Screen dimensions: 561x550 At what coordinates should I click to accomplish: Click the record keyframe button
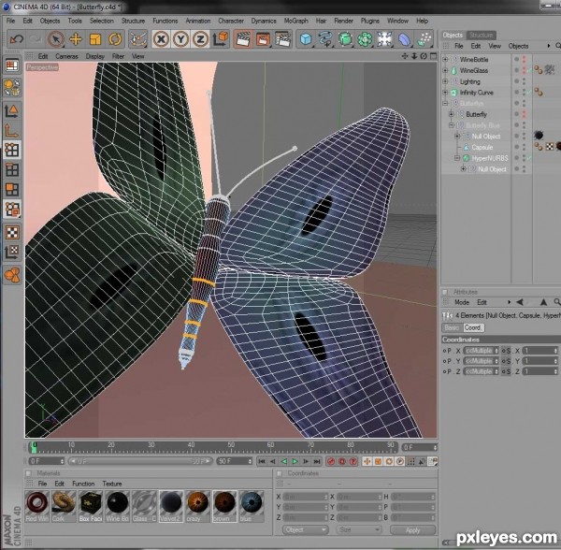click(x=331, y=461)
